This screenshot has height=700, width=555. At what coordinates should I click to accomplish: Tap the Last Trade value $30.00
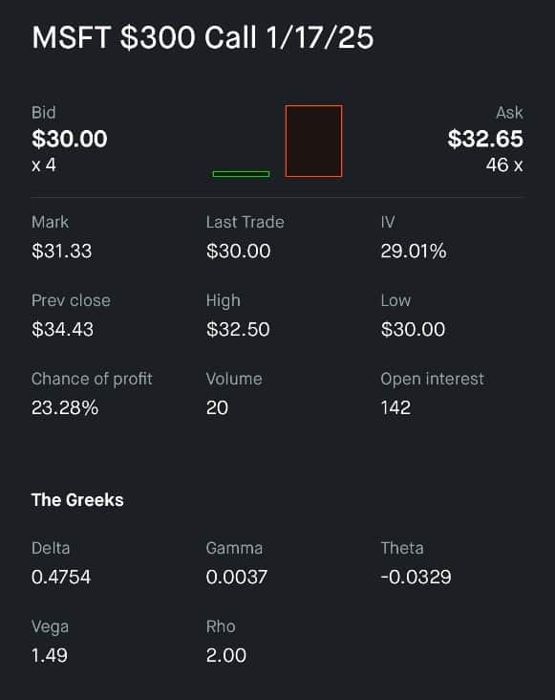(x=238, y=251)
